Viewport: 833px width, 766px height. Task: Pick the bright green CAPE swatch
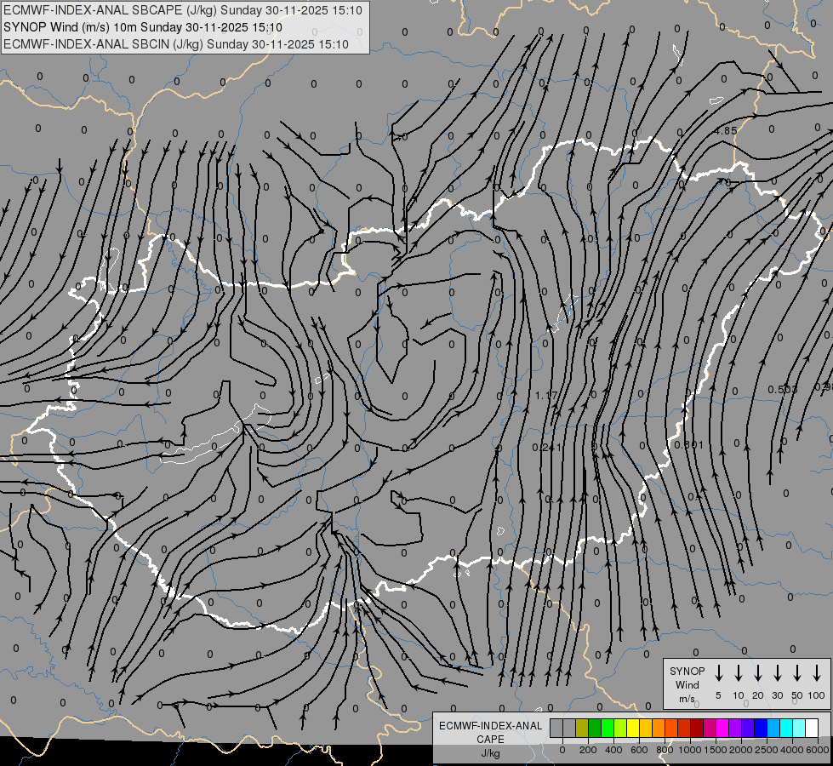[608, 728]
